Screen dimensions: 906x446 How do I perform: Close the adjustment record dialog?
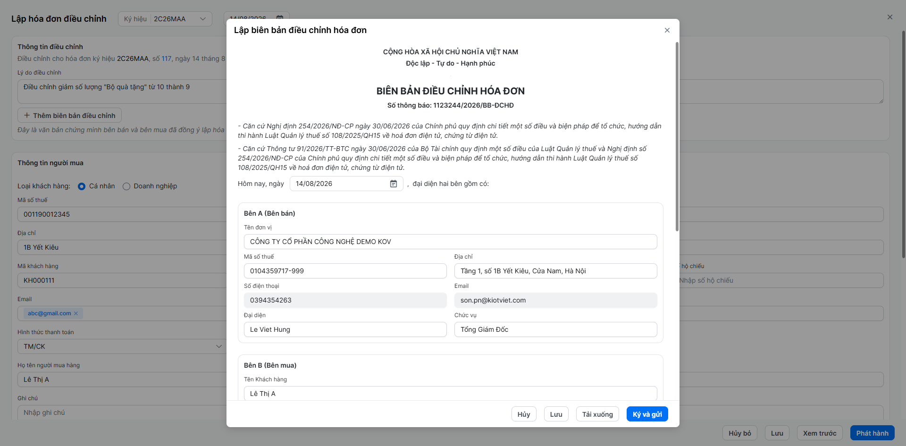(x=667, y=30)
